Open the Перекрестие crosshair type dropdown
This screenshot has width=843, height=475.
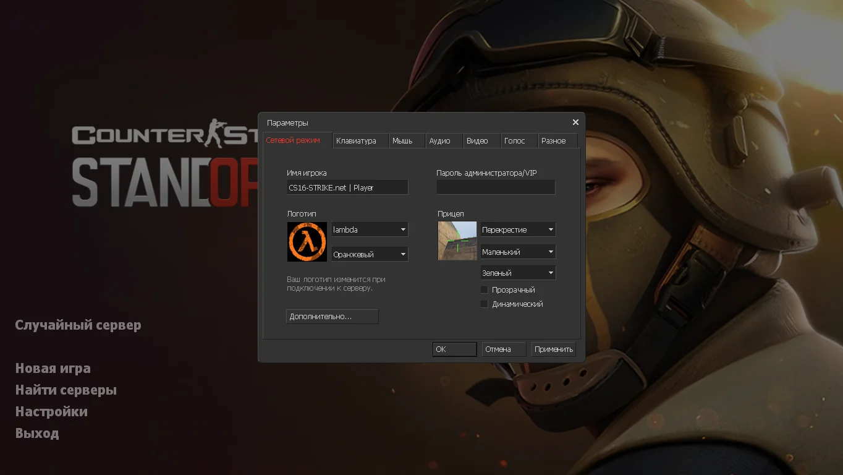[x=518, y=229]
